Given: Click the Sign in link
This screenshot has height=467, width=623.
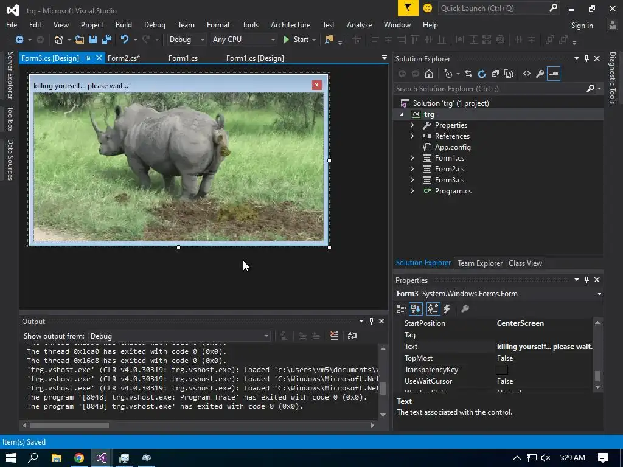Looking at the screenshot, I should (582, 26).
